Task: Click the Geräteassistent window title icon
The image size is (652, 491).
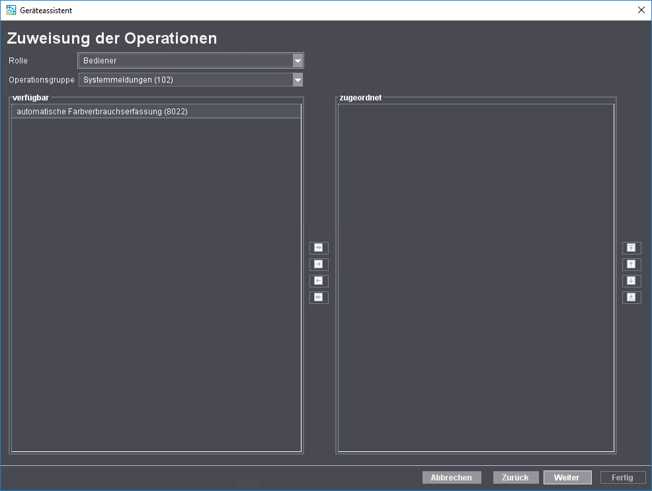Action: tap(11, 10)
